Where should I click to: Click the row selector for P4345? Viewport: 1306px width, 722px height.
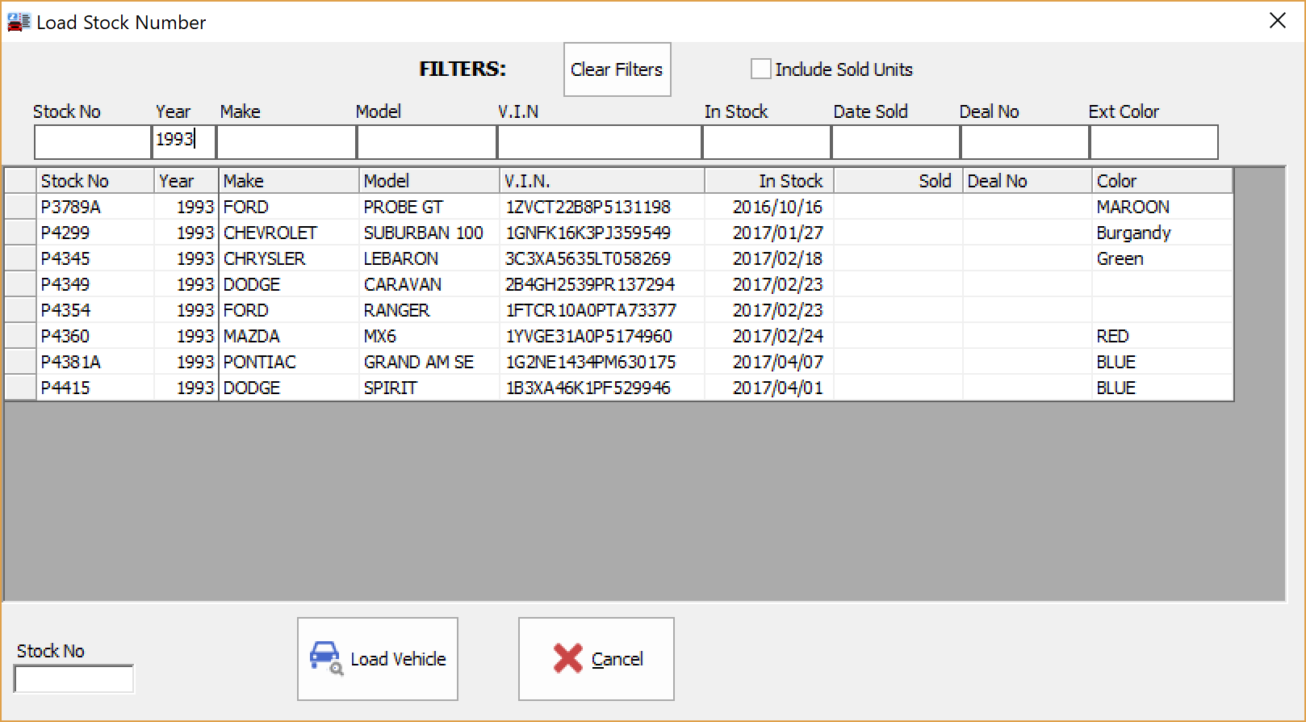[x=20, y=258]
